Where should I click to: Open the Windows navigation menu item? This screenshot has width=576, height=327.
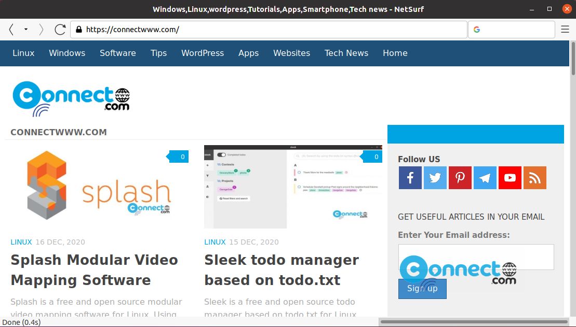click(67, 53)
